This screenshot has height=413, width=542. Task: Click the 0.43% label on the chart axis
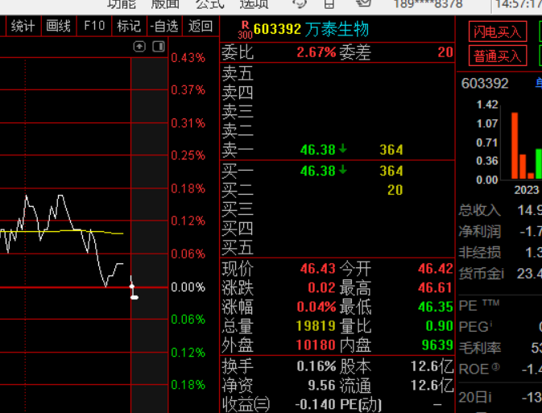point(188,58)
